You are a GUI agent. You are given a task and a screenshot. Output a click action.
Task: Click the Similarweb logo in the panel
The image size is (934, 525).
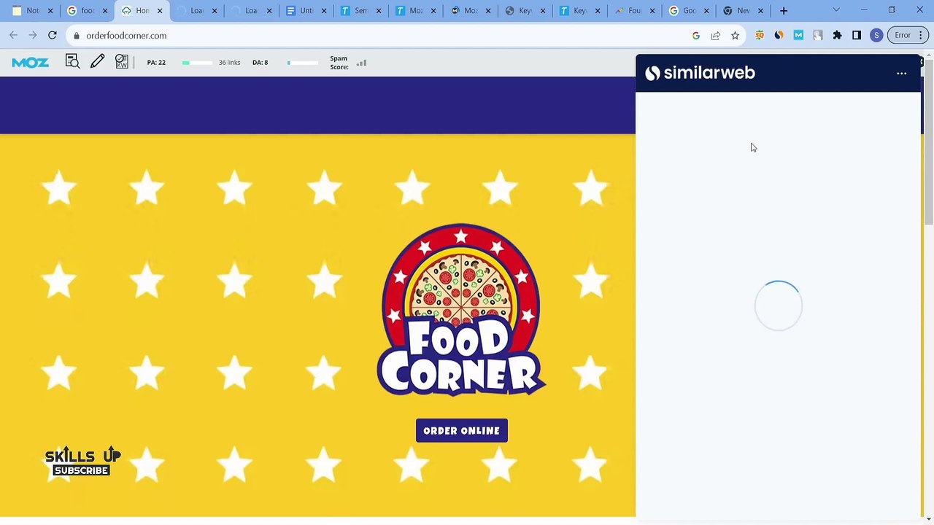coord(700,73)
